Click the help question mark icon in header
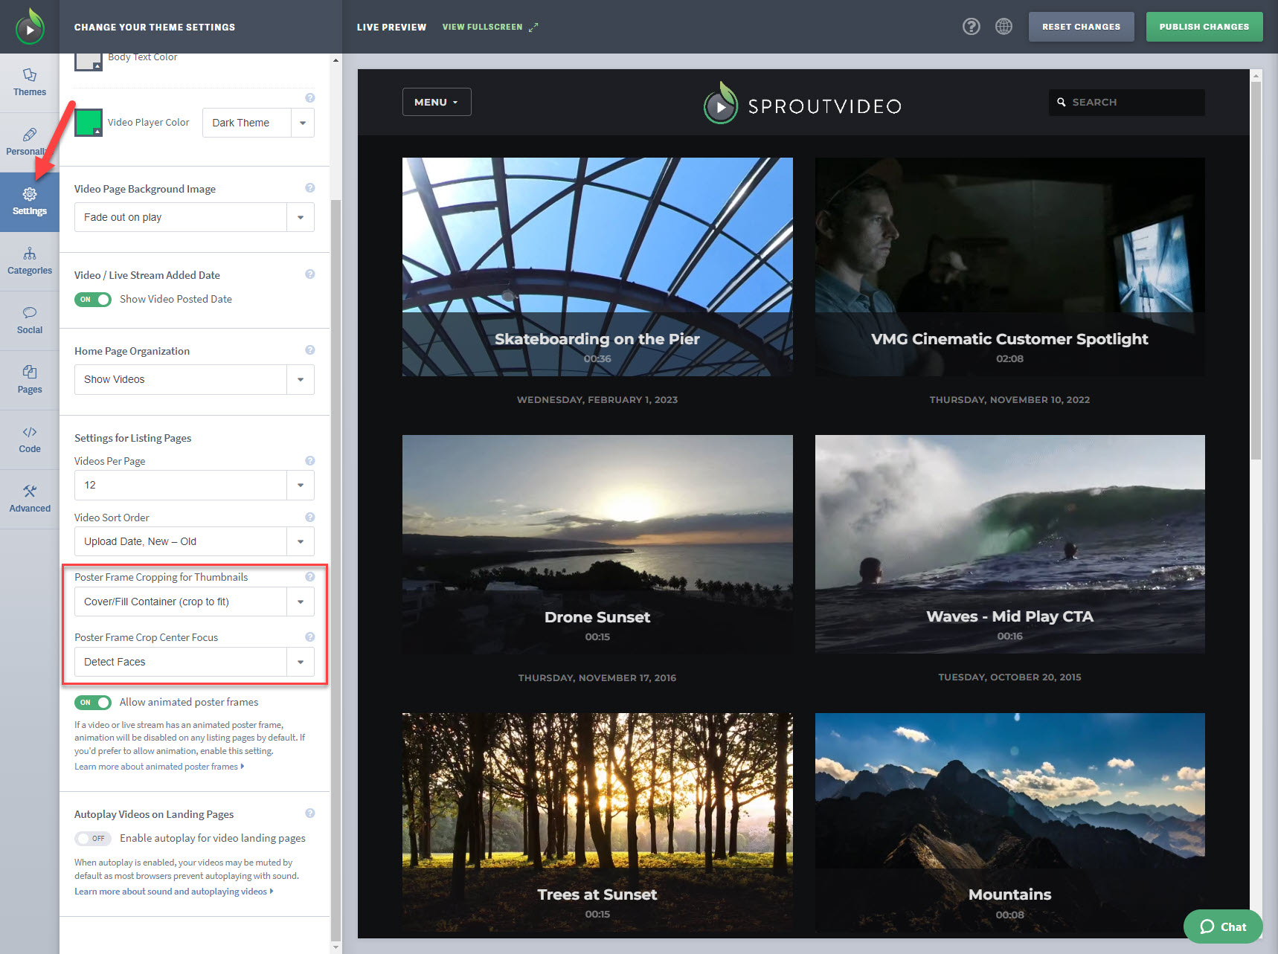The height and width of the screenshot is (954, 1278). click(x=971, y=27)
